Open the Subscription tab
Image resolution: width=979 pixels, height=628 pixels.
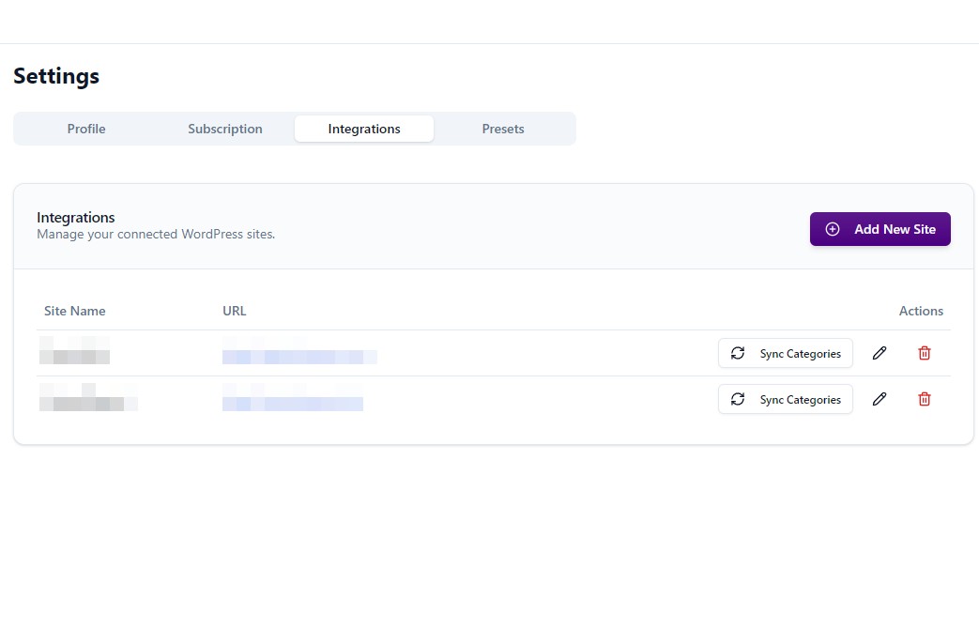tap(225, 129)
